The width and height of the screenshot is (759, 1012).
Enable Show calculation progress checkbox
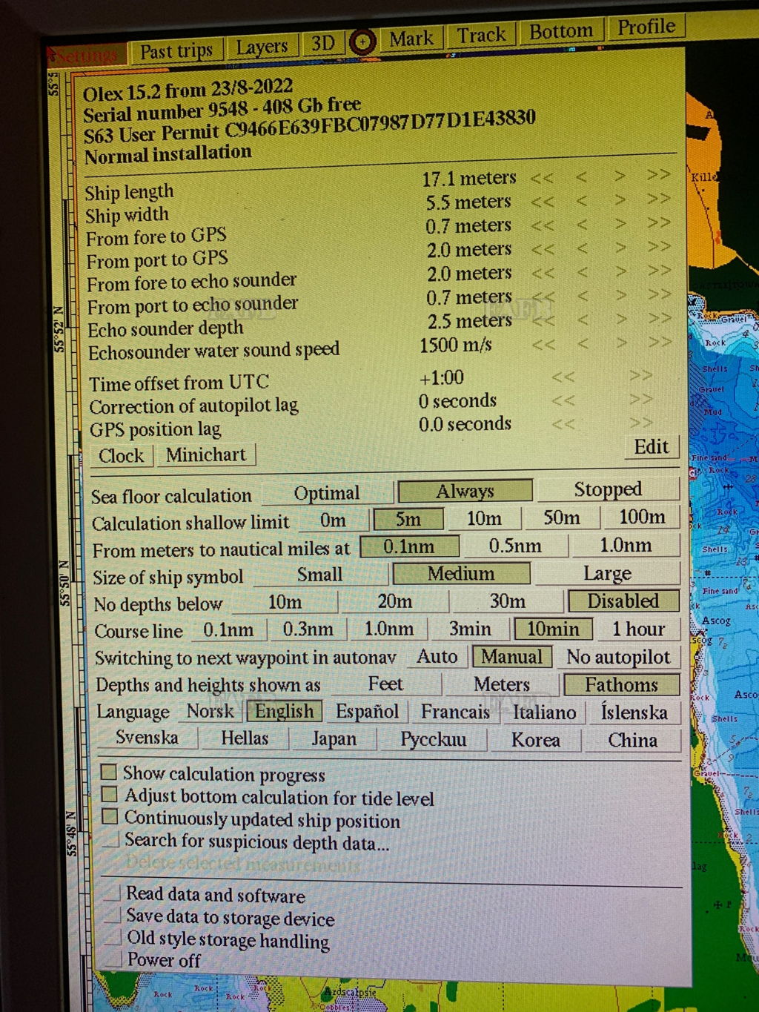tap(108, 773)
